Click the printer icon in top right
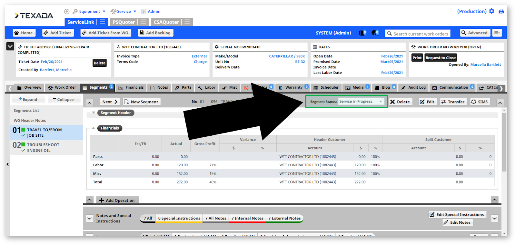The image size is (516, 245). pos(501,12)
